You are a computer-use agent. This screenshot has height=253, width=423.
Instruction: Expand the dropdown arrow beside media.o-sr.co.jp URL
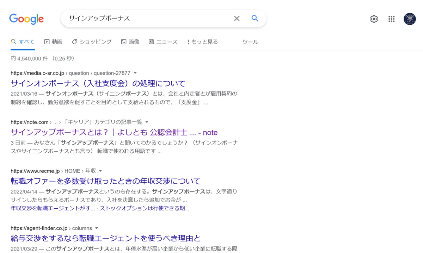135,73
